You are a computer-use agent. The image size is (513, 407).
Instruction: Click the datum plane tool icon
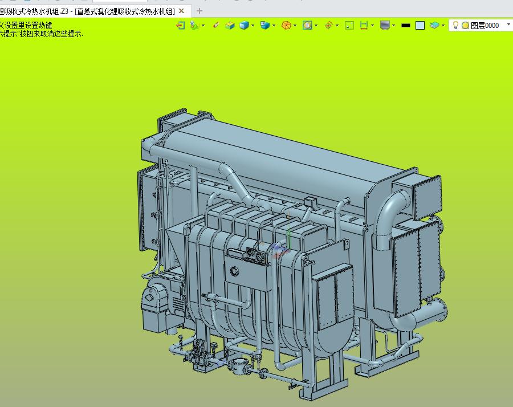(x=195, y=25)
